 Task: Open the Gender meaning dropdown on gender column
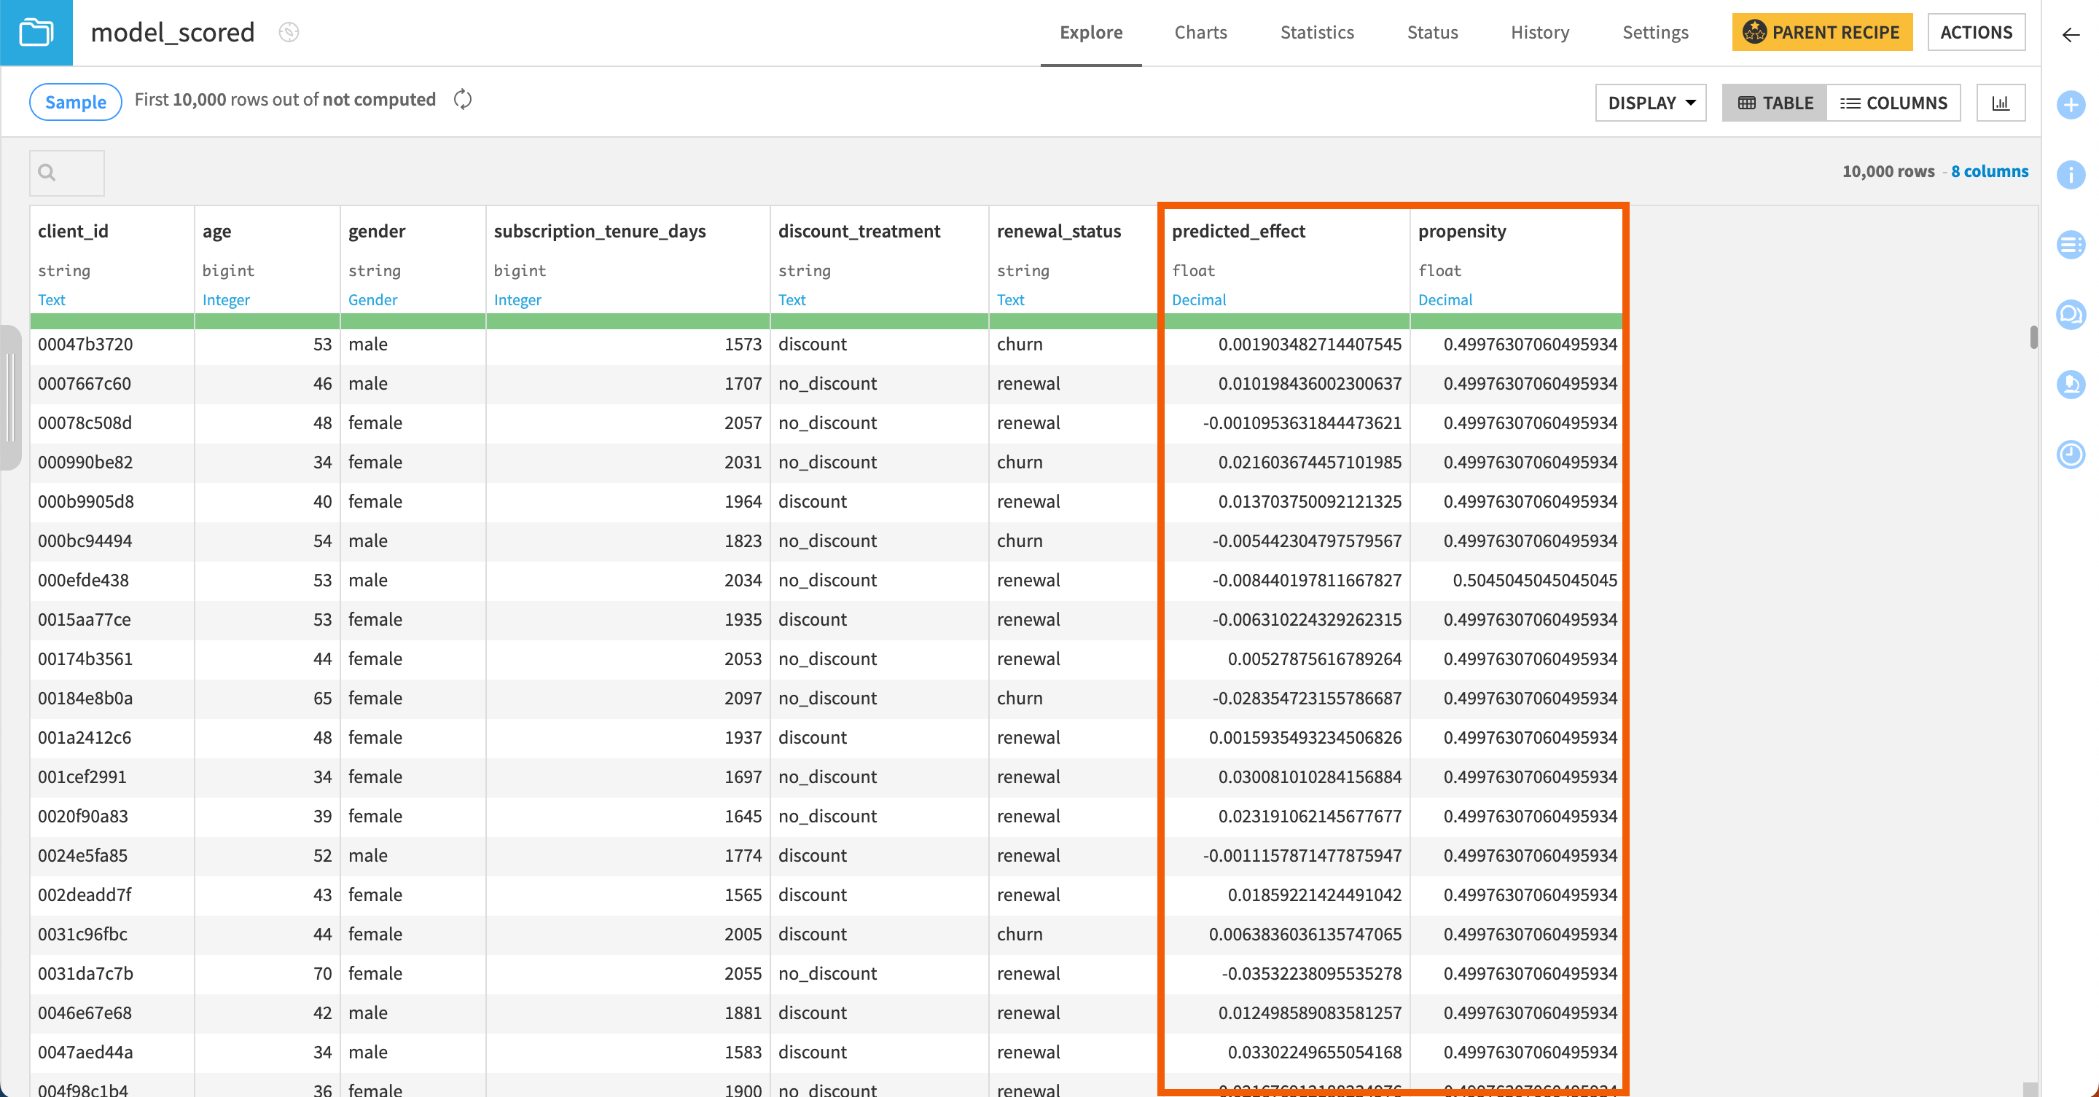click(x=372, y=299)
